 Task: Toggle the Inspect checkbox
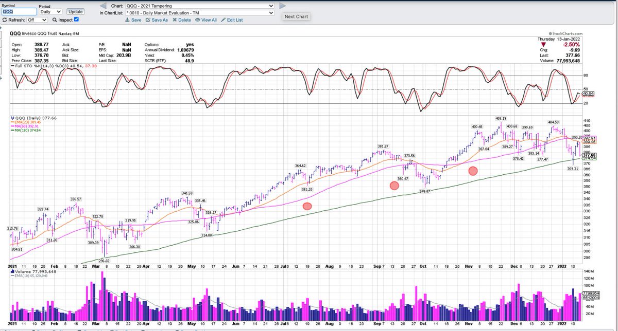[x=76, y=19]
